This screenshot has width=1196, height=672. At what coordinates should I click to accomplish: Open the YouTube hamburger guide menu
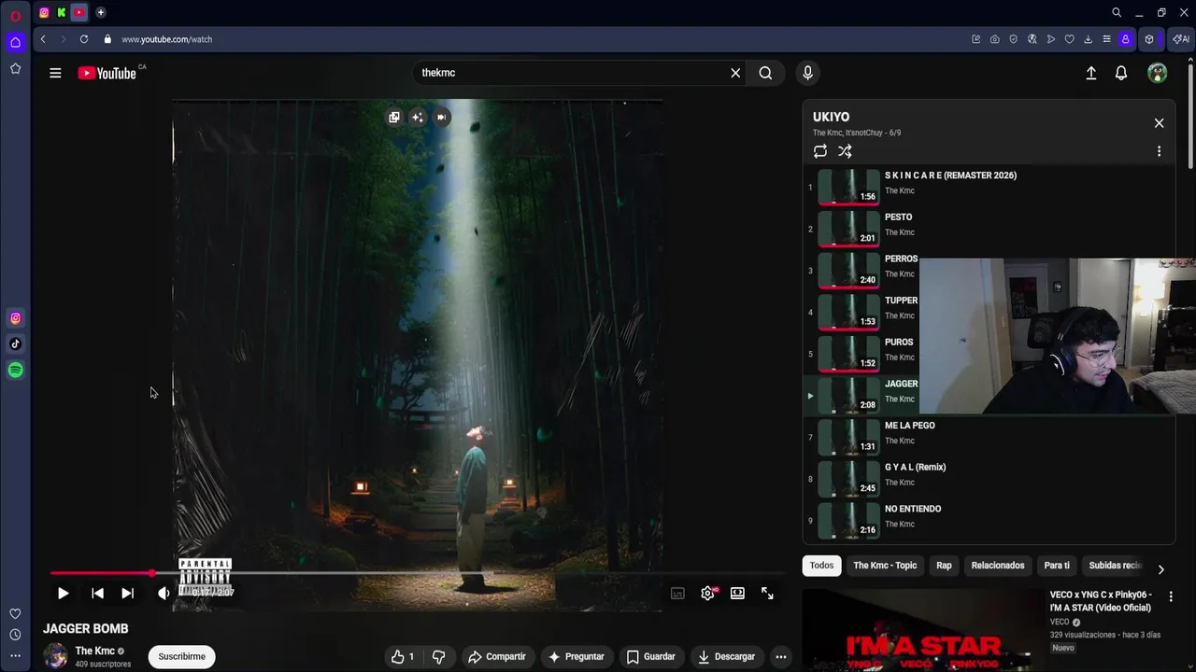pyautogui.click(x=55, y=73)
